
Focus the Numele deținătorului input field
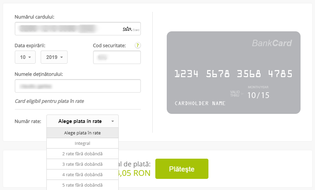coord(78,86)
